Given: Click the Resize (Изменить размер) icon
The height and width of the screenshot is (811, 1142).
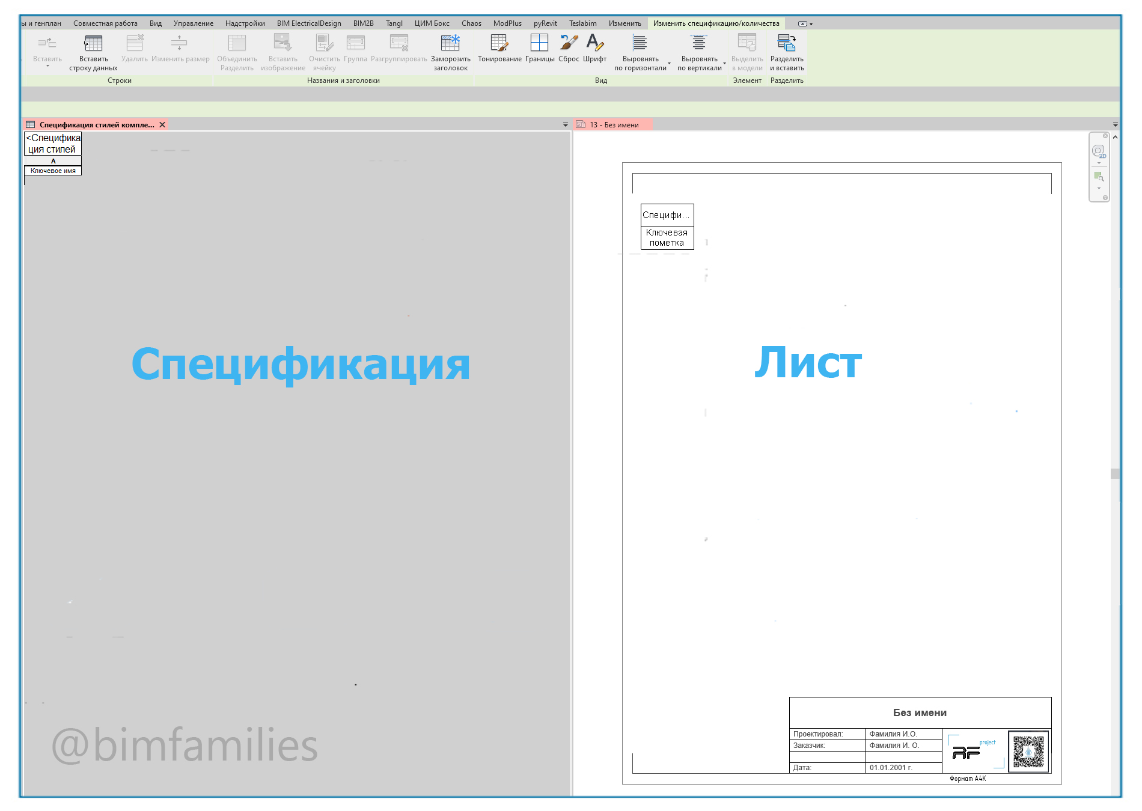Looking at the screenshot, I should pyautogui.click(x=179, y=43).
